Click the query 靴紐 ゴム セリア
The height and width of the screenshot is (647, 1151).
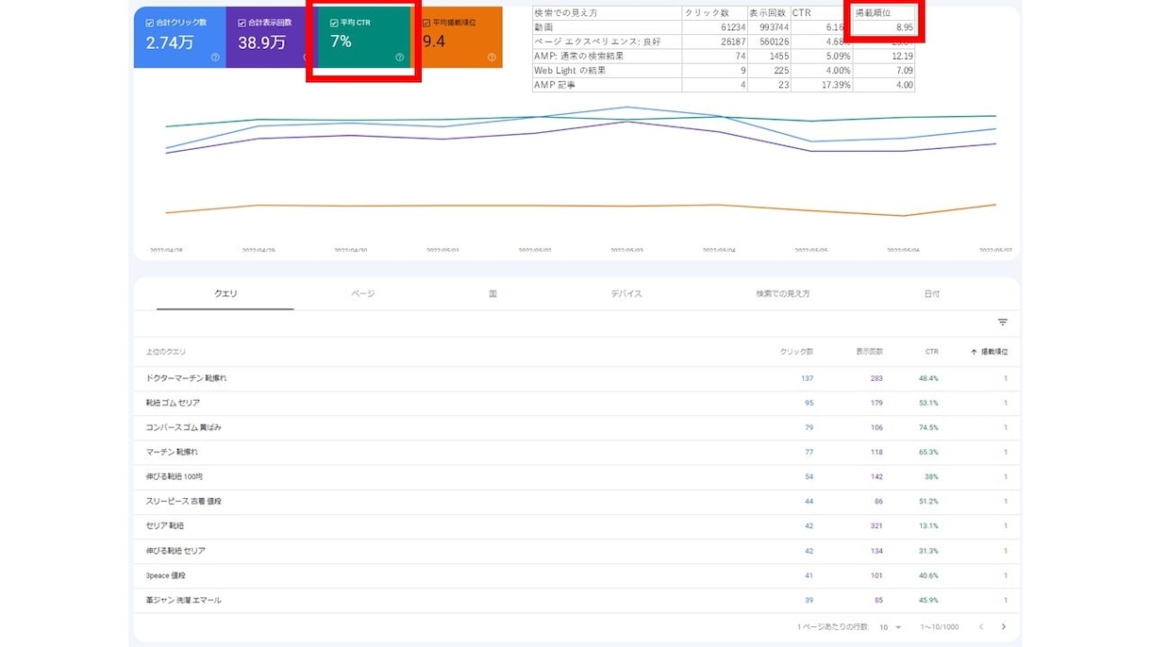click(x=173, y=403)
